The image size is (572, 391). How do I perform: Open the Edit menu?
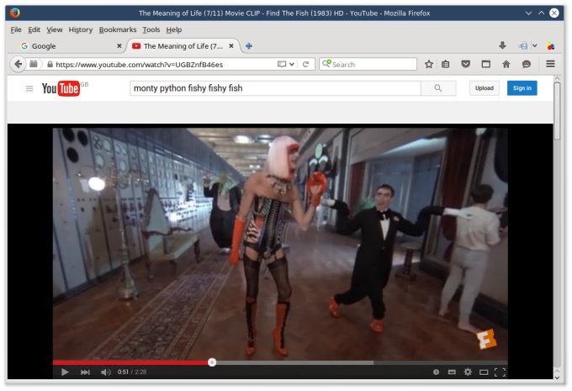(34, 30)
